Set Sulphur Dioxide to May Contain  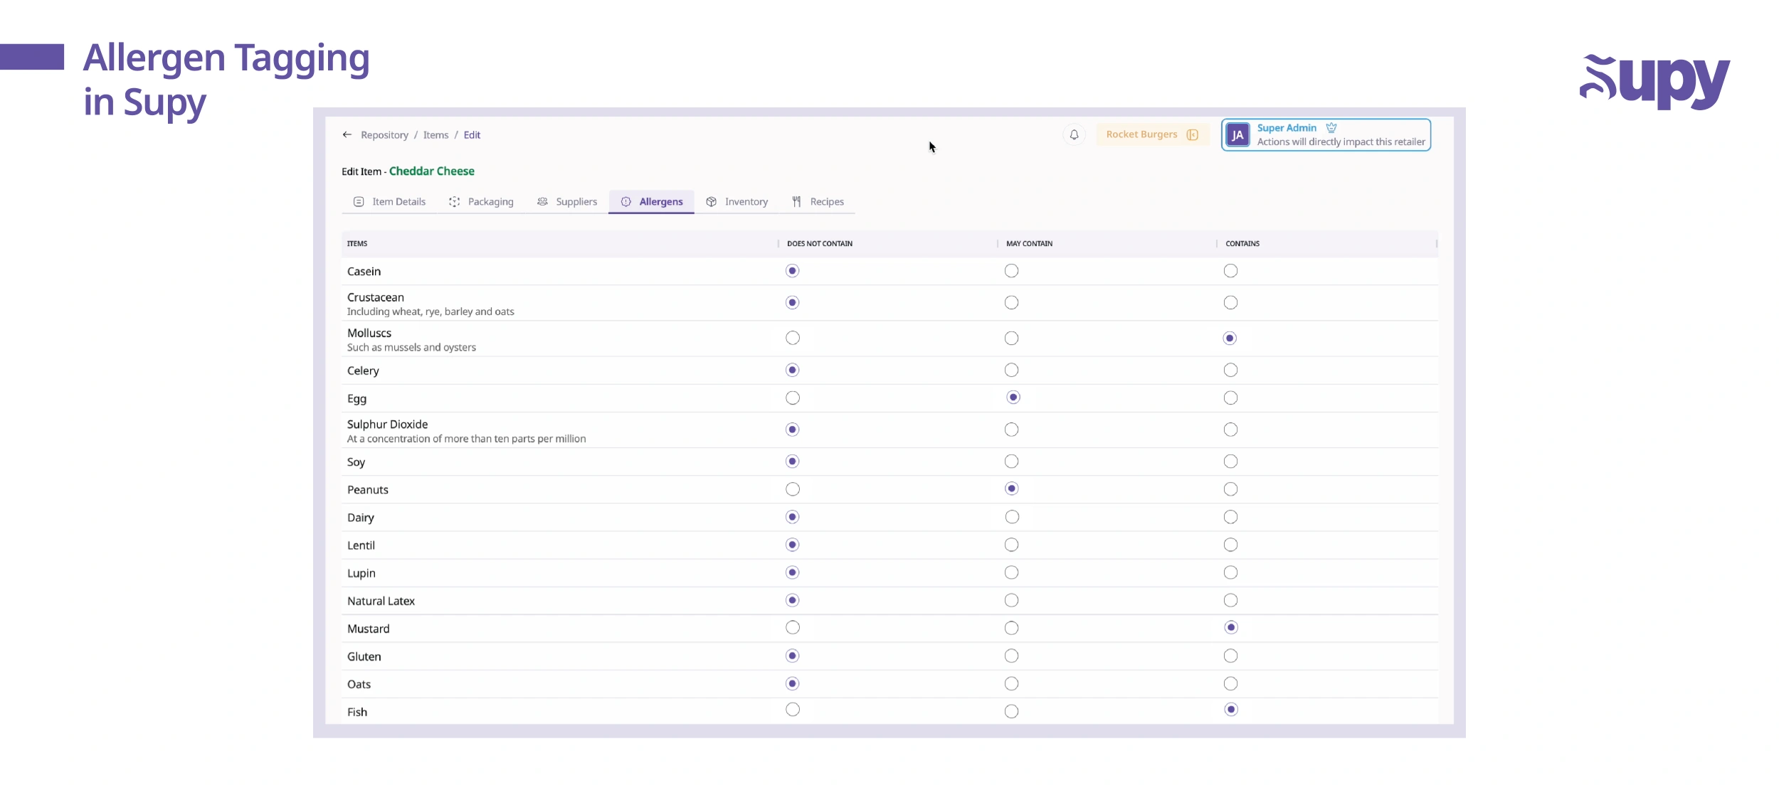point(1011,429)
